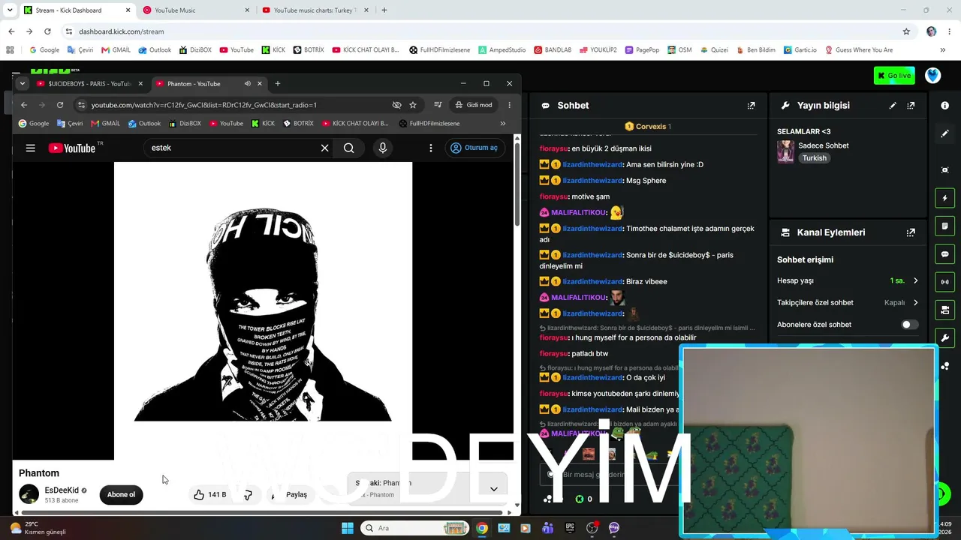Open media control icon in front Chrome toolbar
The image size is (961, 540).
(438, 105)
